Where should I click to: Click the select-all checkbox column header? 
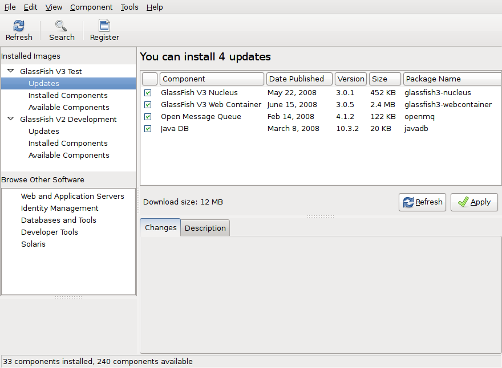[x=149, y=79]
